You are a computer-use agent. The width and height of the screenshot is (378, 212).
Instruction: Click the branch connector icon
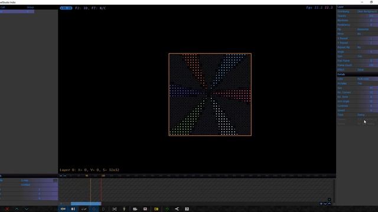177,209
